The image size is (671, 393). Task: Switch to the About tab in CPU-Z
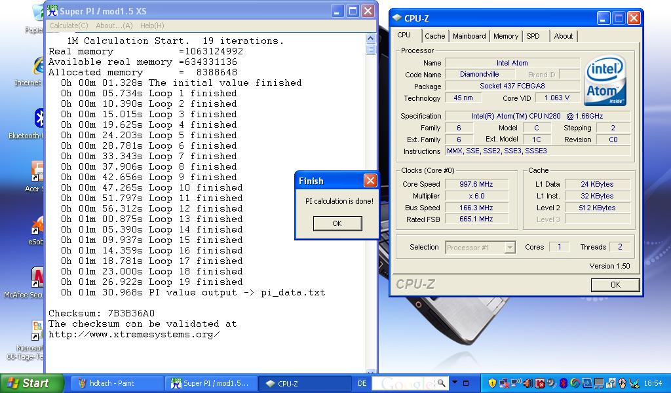[x=563, y=36]
